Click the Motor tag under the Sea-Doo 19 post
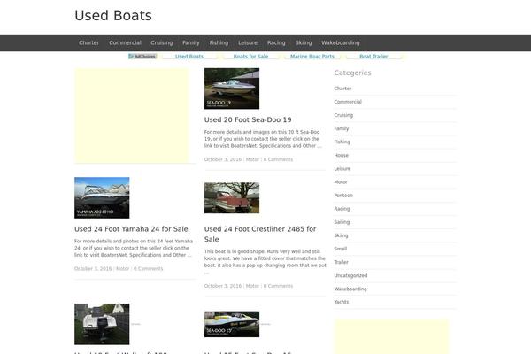Screen dimensions: 531x354 252,159
